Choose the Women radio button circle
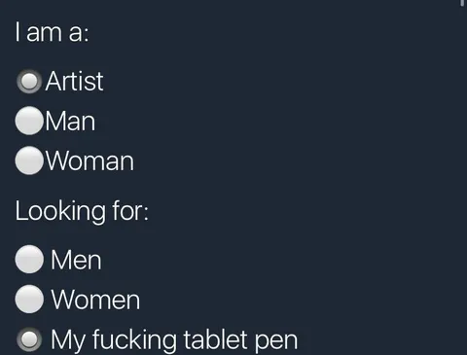 (29, 299)
